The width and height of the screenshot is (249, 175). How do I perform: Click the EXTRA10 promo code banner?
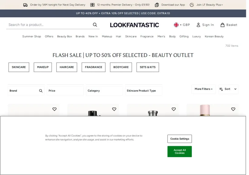123,13
